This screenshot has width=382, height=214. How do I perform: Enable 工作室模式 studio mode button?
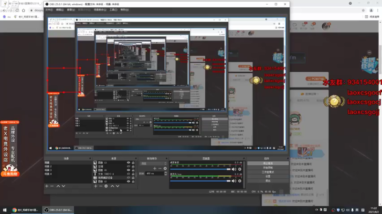click(268, 172)
